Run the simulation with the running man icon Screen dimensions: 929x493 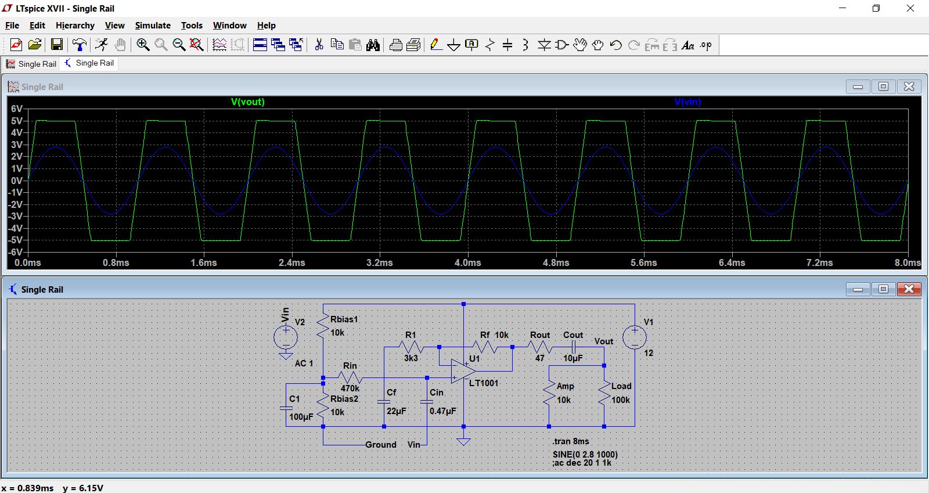(x=102, y=45)
